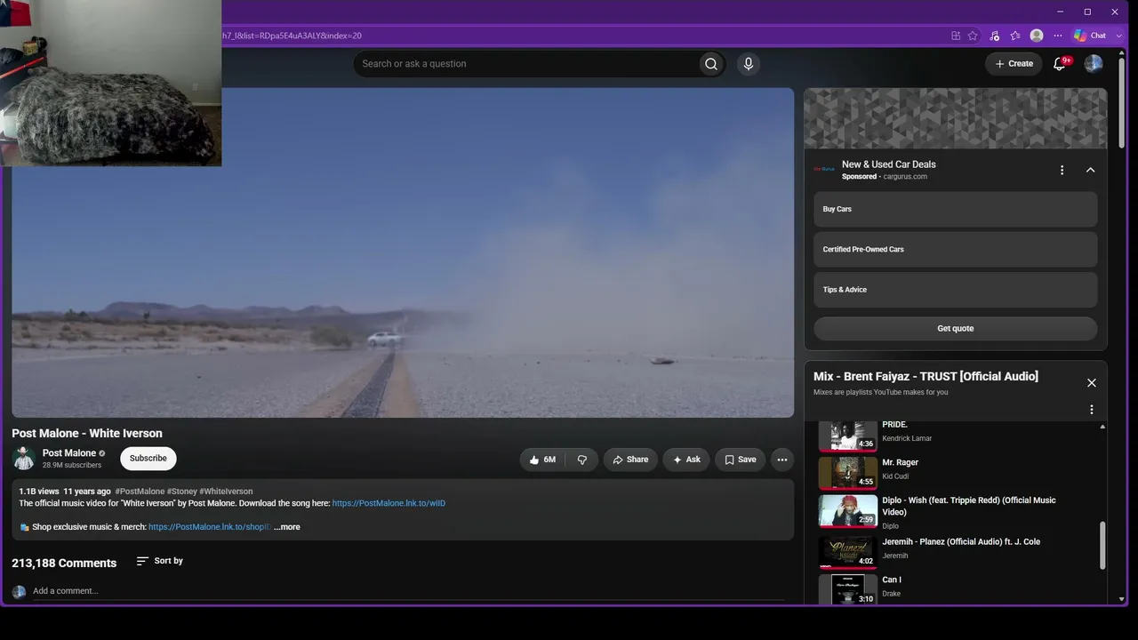Open the browser apps icon in the address bar
Image resolution: width=1138 pixels, height=640 pixels.
pyautogui.click(x=956, y=36)
